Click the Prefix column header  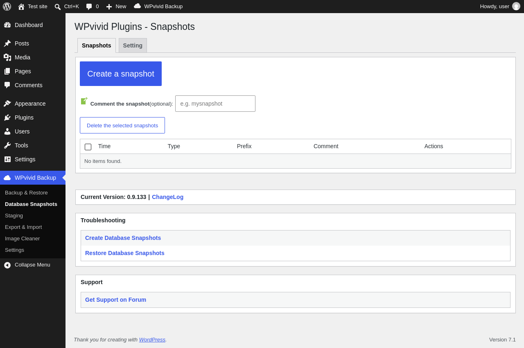pos(244,146)
